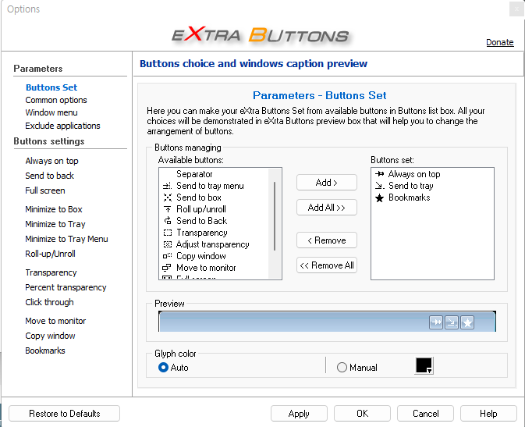Viewport: 525px width, 427px height.
Task: Click the Adjust transparency icon
Action: click(168, 244)
